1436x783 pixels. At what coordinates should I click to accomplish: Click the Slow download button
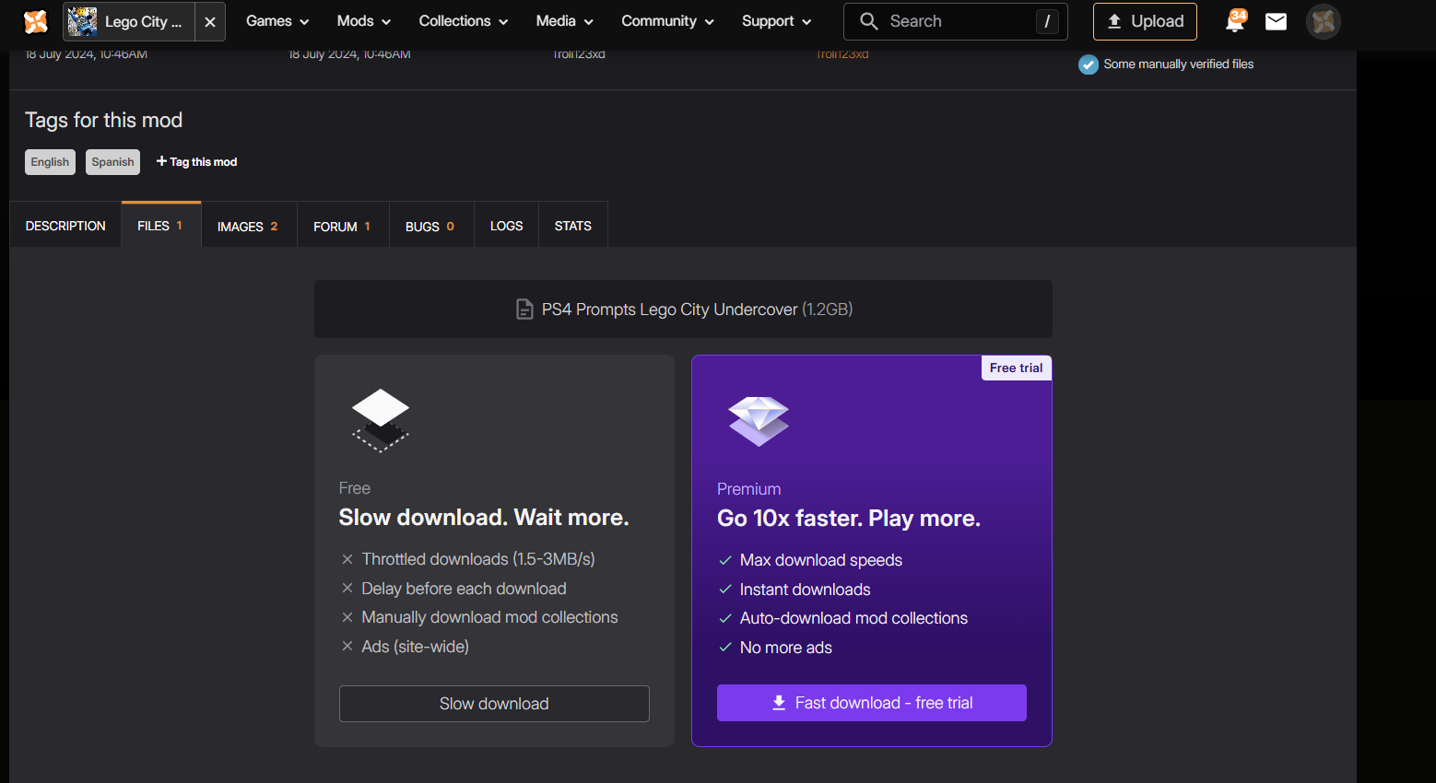494,704
